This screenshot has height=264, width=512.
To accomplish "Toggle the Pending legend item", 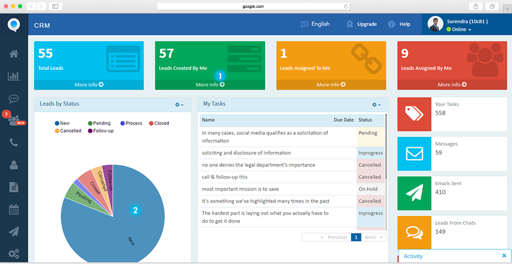I will click(x=99, y=123).
